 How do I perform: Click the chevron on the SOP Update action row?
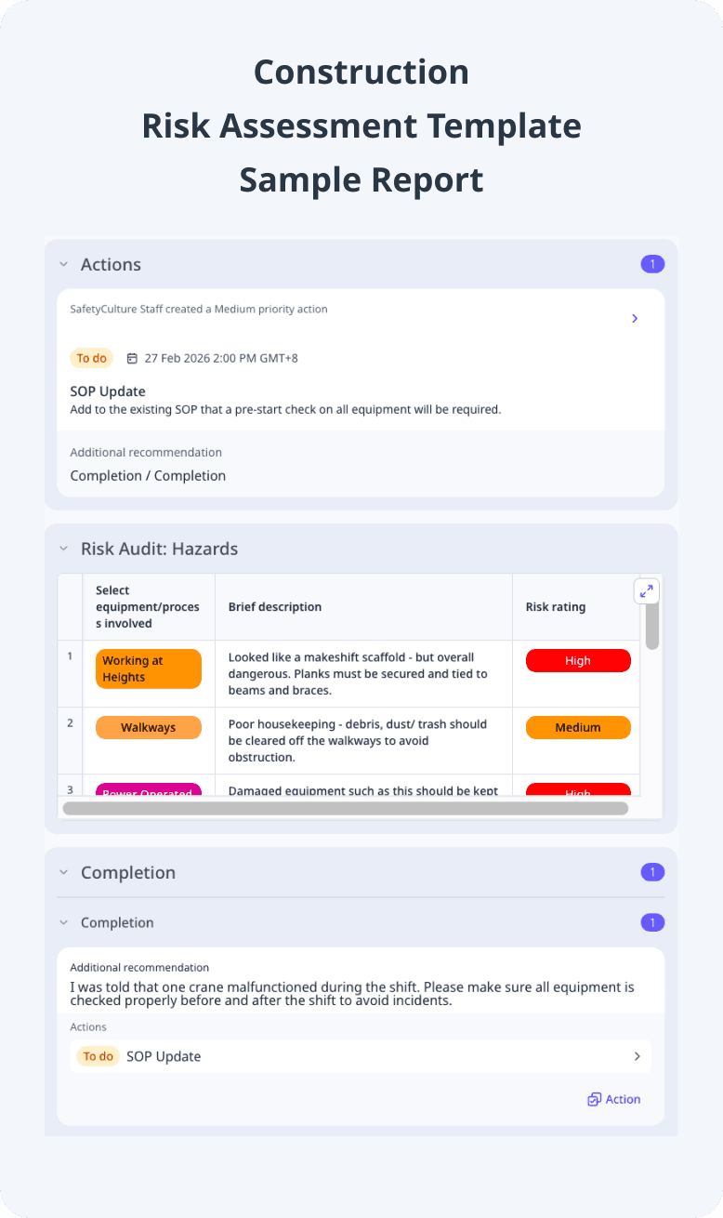click(x=637, y=1056)
